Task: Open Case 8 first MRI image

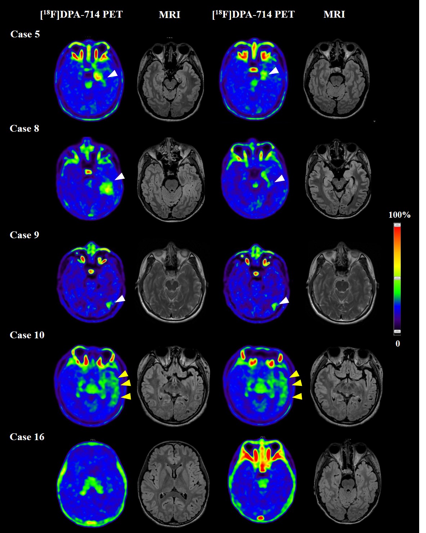Action: pos(171,179)
